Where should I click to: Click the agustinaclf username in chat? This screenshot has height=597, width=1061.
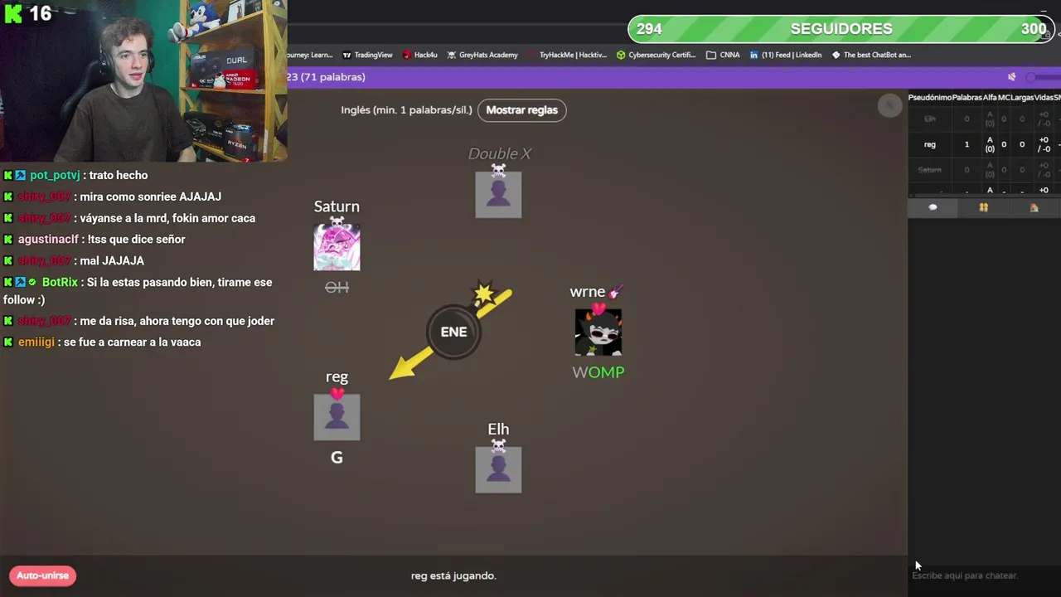[48, 239]
